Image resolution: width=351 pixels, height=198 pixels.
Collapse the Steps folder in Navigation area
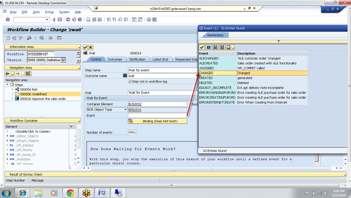tap(7, 84)
